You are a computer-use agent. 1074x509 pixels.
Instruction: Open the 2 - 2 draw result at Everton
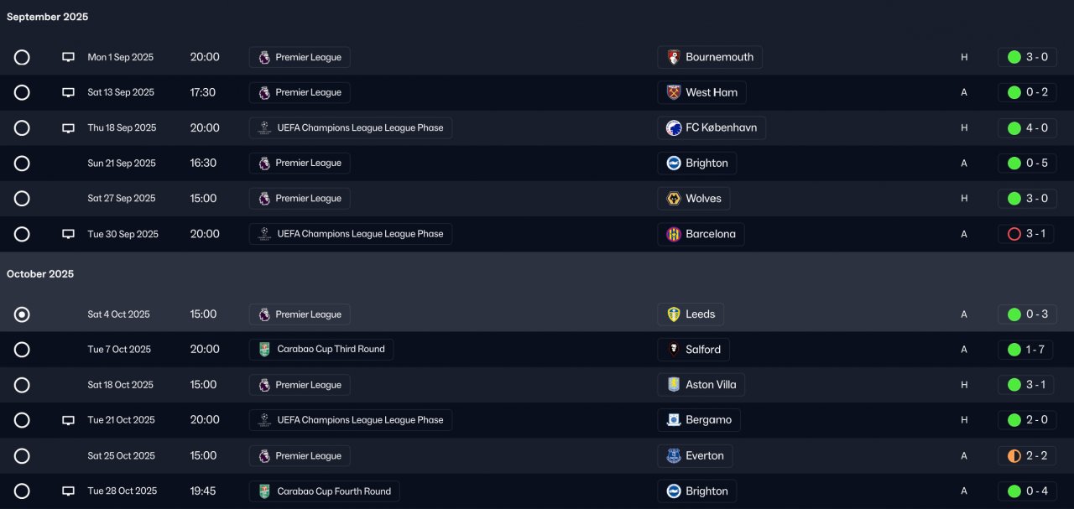coord(1027,456)
